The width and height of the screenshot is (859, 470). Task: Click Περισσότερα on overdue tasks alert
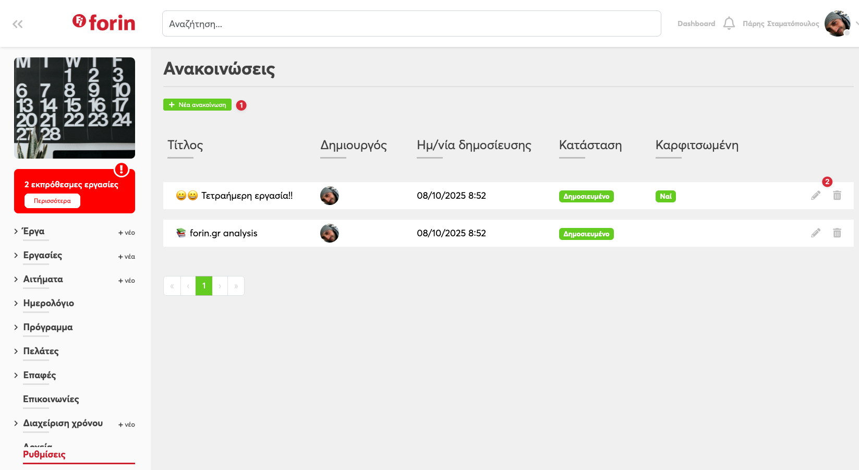click(x=52, y=201)
